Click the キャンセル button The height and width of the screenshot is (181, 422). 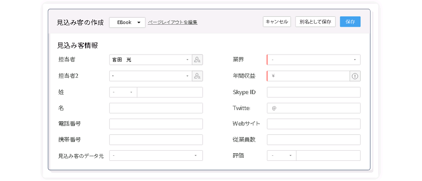pyautogui.click(x=277, y=22)
